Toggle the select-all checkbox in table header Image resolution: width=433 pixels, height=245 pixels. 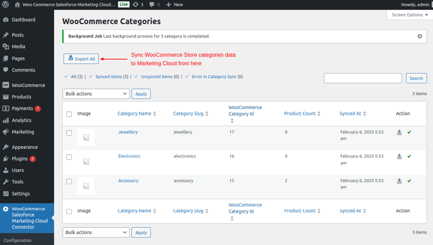69,114
